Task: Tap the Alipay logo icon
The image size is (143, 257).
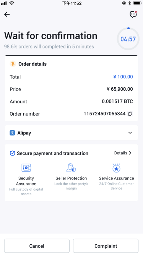Action: pos(12,133)
